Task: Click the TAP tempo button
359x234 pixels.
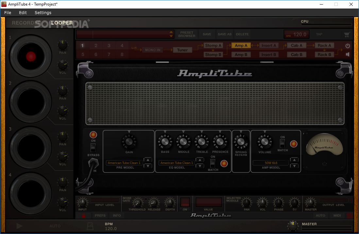Action: click(x=319, y=34)
